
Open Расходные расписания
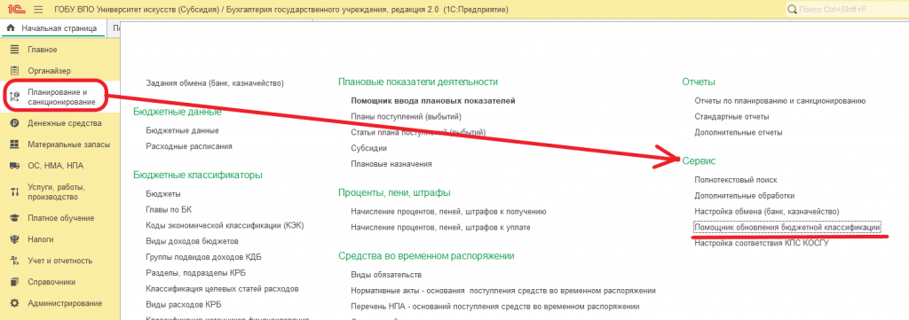pos(189,146)
